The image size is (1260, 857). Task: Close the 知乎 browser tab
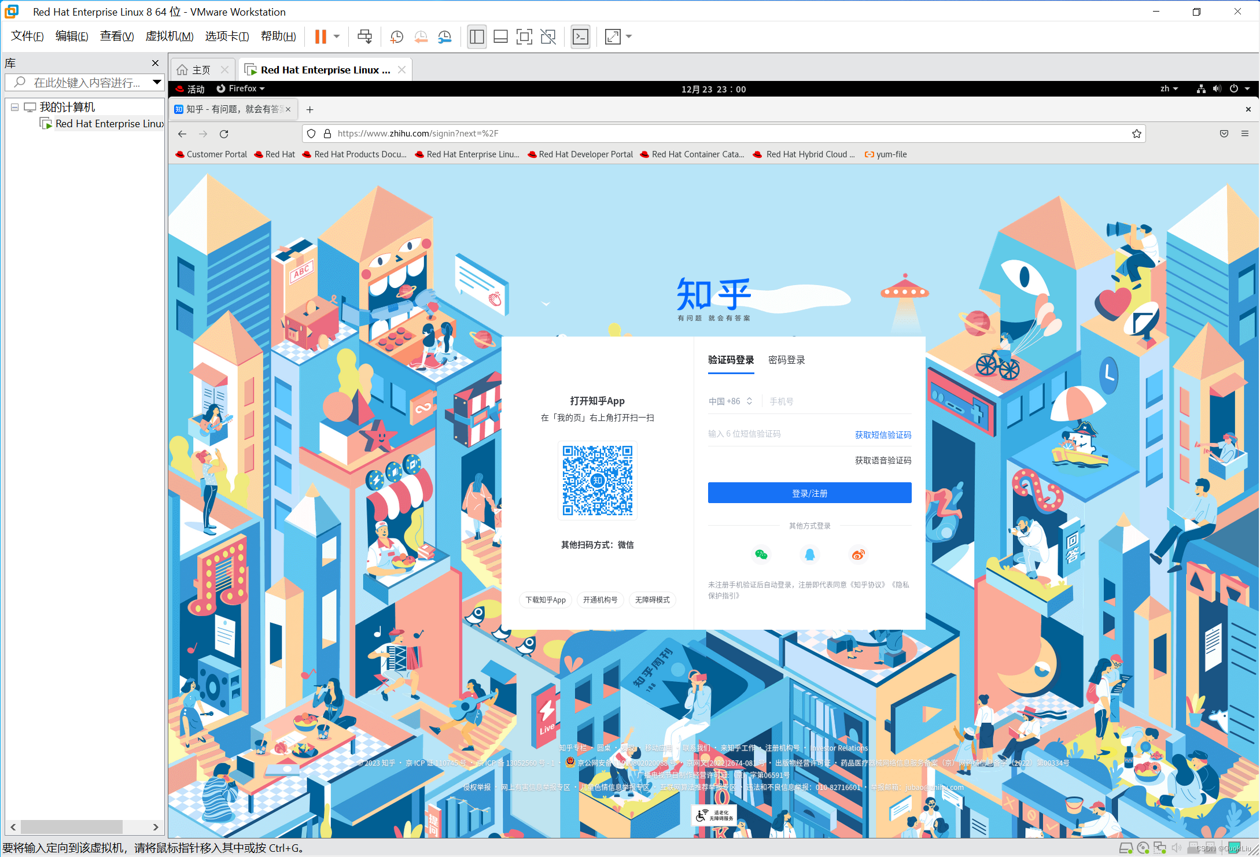(x=288, y=109)
